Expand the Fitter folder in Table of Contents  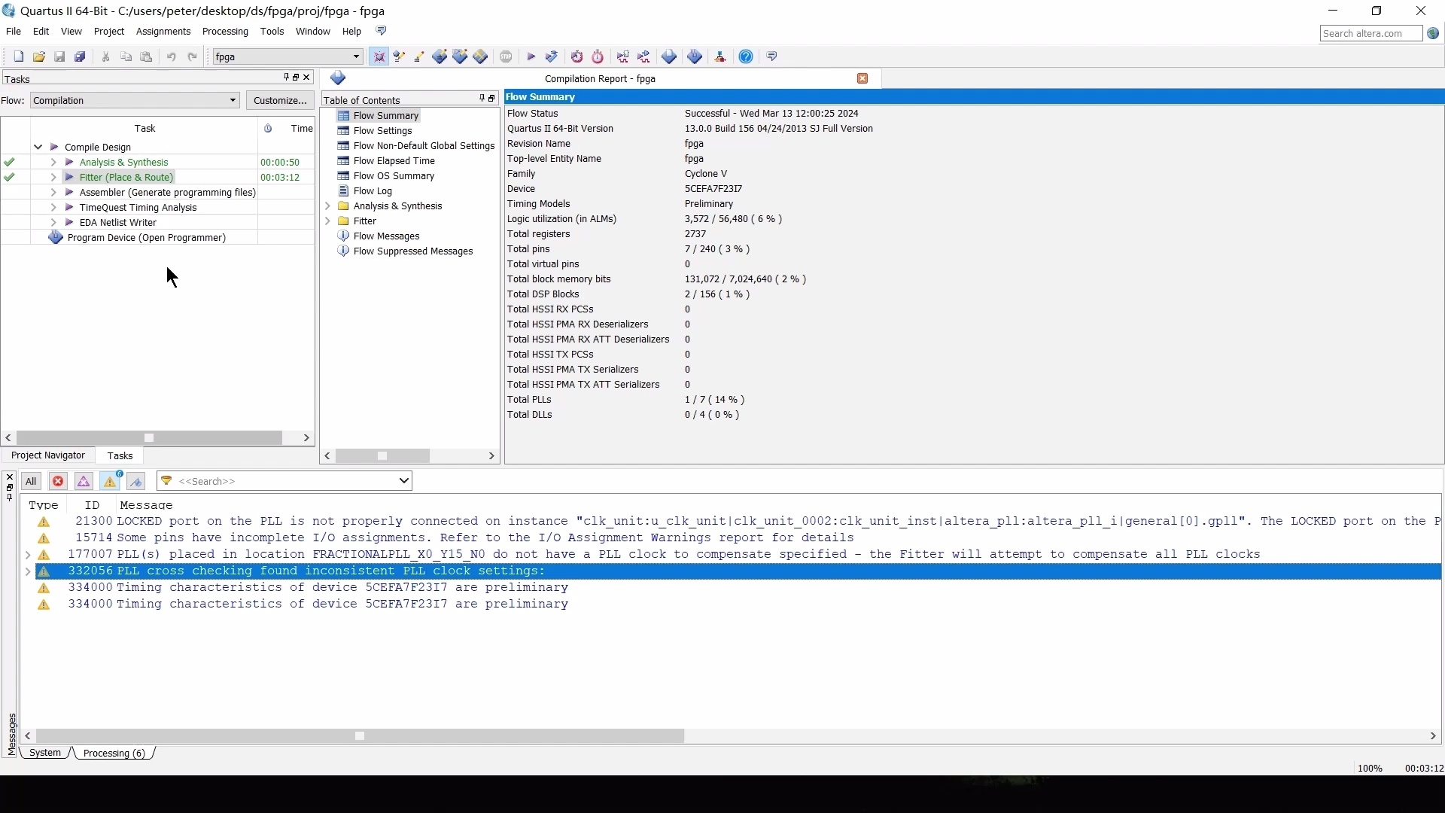(327, 221)
